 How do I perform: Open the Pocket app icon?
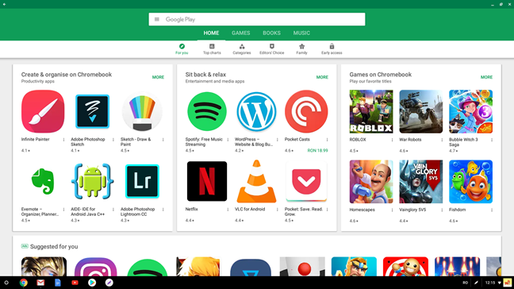pos(306,181)
